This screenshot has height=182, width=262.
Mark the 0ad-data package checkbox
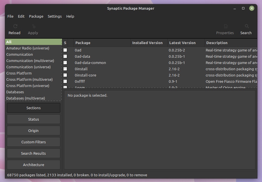[x=65, y=56]
